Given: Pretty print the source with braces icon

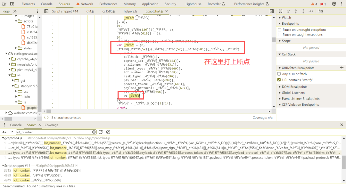Looking at the screenshot, I should 46,118.
